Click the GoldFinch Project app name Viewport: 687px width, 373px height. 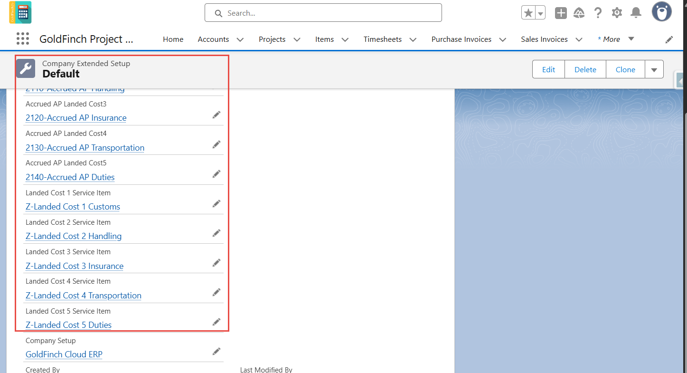(86, 39)
